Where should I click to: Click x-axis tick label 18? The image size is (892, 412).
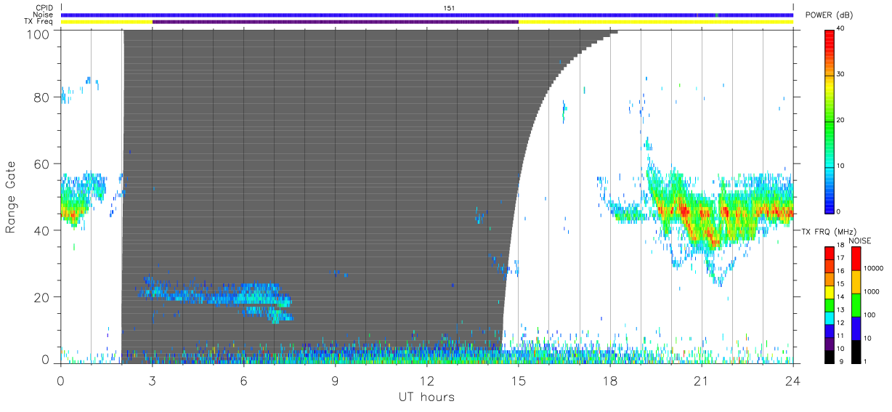coord(610,380)
